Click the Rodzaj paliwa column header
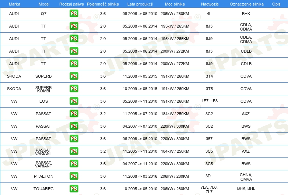The width and height of the screenshot is (288, 195). 71,4
